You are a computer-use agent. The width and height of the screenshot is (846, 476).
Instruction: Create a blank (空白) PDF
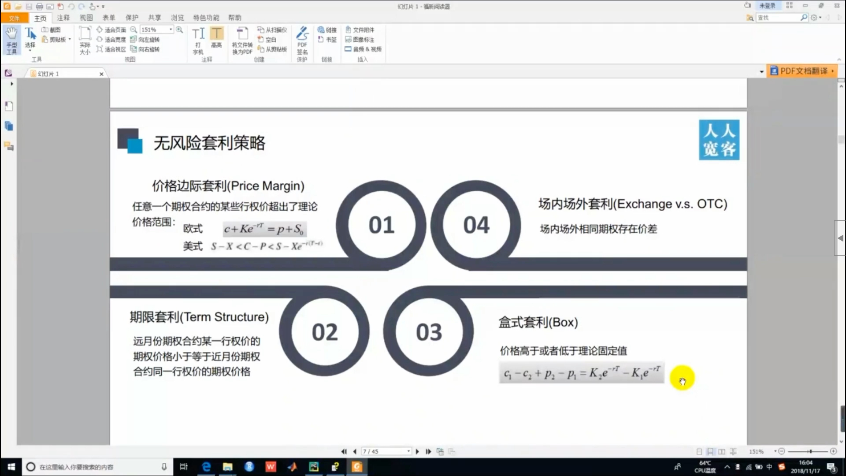tap(267, 40)
